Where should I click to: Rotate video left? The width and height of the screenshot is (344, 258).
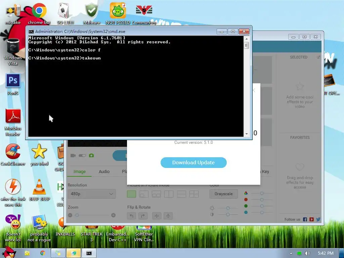click(131, 216)
